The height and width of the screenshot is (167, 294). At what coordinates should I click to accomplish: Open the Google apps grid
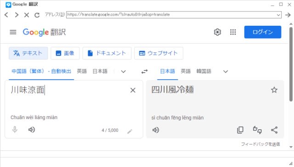pyautogui.click(x=233, y=32)
